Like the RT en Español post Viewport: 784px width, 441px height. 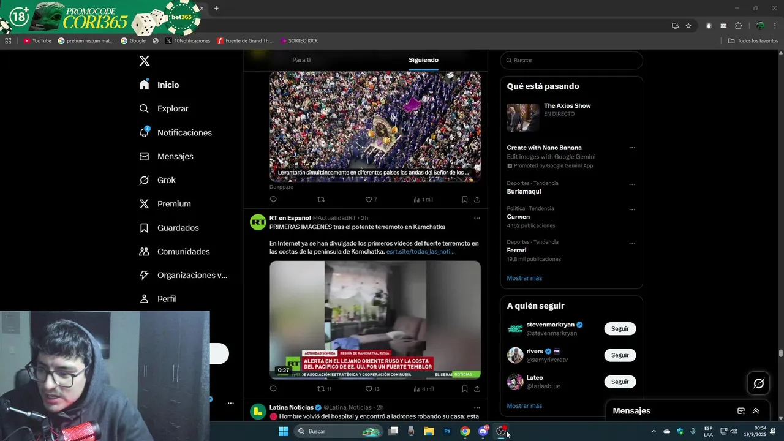[369, 389]
